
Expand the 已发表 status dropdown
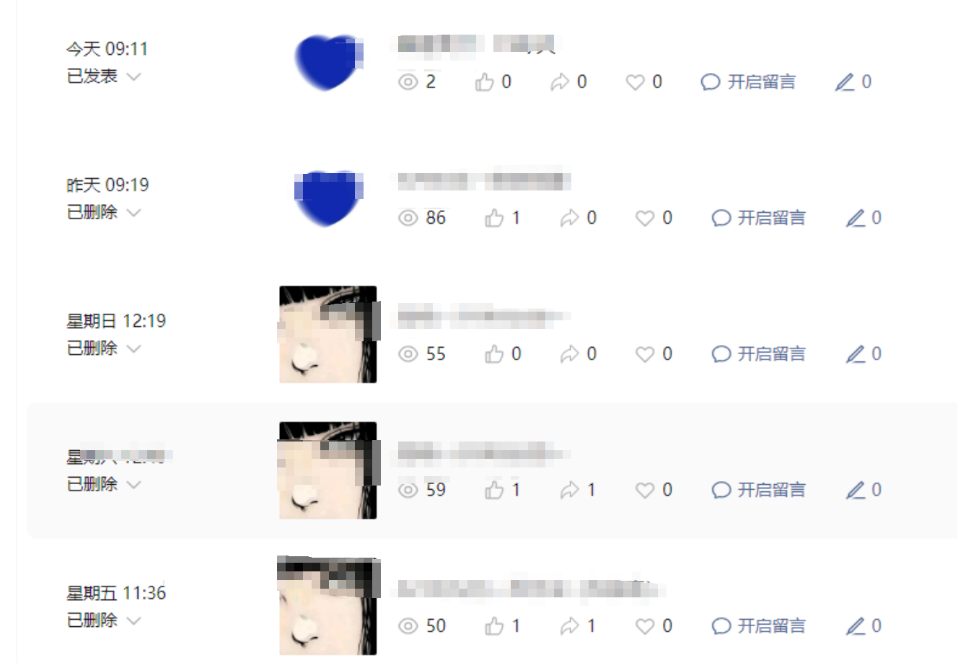(104, 76)
